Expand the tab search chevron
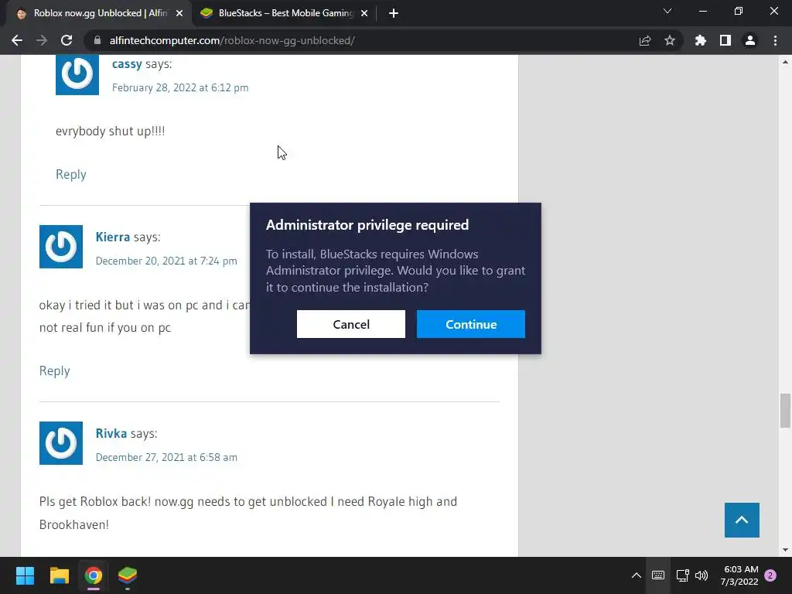 [667, 11]
